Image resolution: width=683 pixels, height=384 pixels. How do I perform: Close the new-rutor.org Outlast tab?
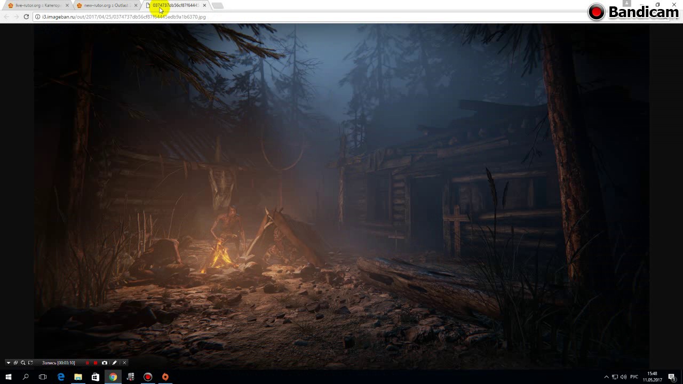136,5
